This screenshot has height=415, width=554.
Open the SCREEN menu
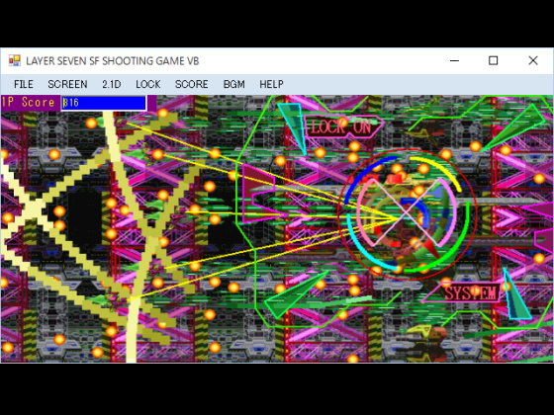tap(67, 84)
